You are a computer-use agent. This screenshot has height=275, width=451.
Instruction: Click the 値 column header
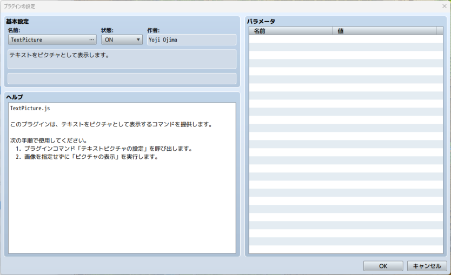pyautogui.click(x=384, y=31)
